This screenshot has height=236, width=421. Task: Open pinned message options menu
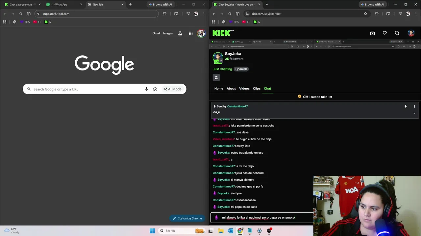pos(414,107)
